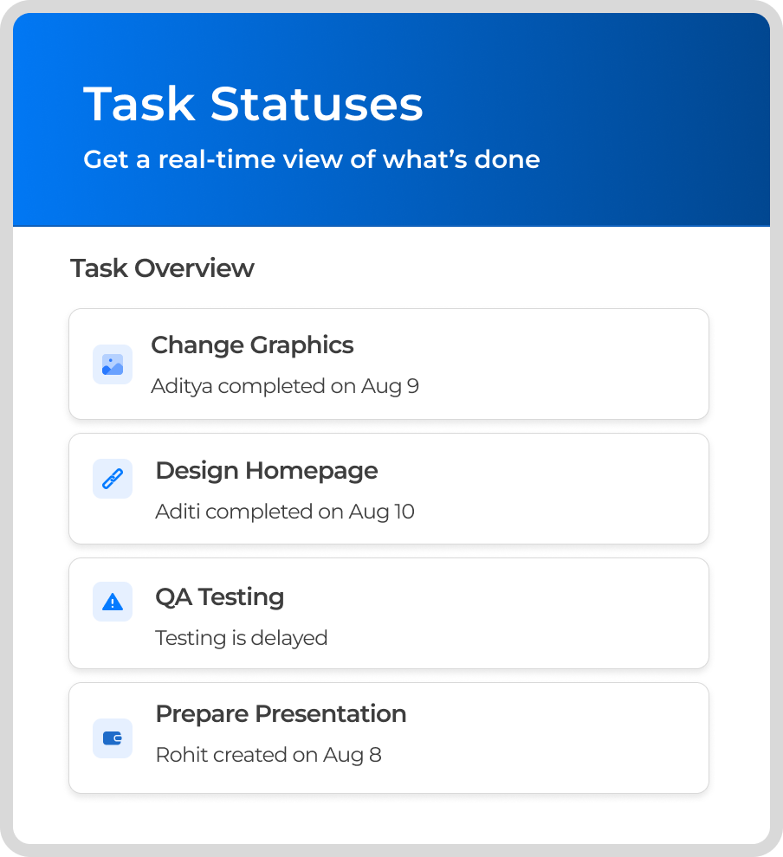Viewport: 783px width, 857px height.
Task: Open the Design Homepage task title
Action: [267, 471]
